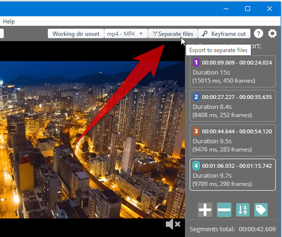This screenshot has height=237, width=282.
Task: Select segment 1 starting 00:00:09.009
Action: click(x=233, y=71)
